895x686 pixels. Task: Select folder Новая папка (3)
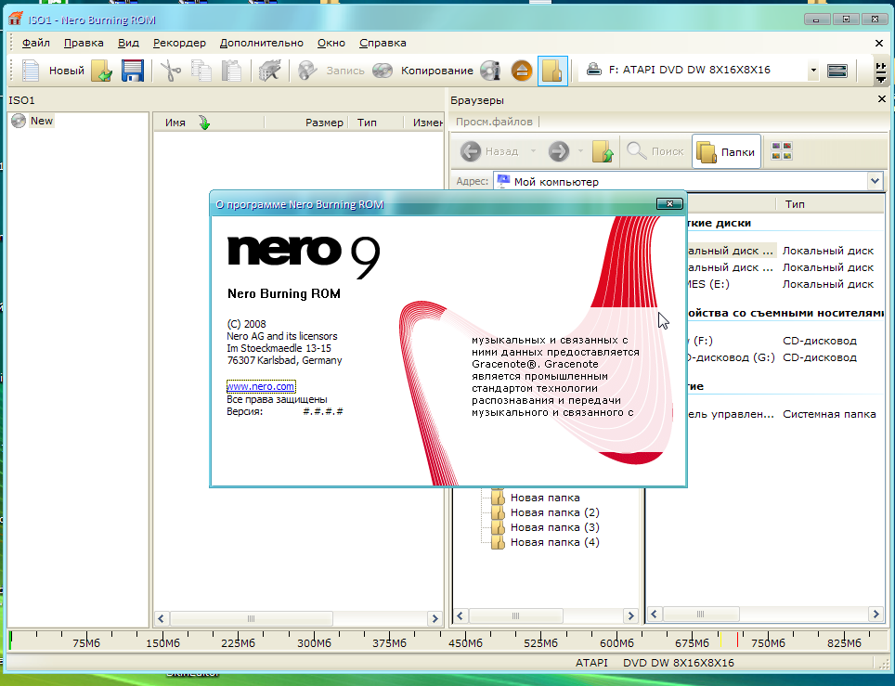click(x=555, y=527)
